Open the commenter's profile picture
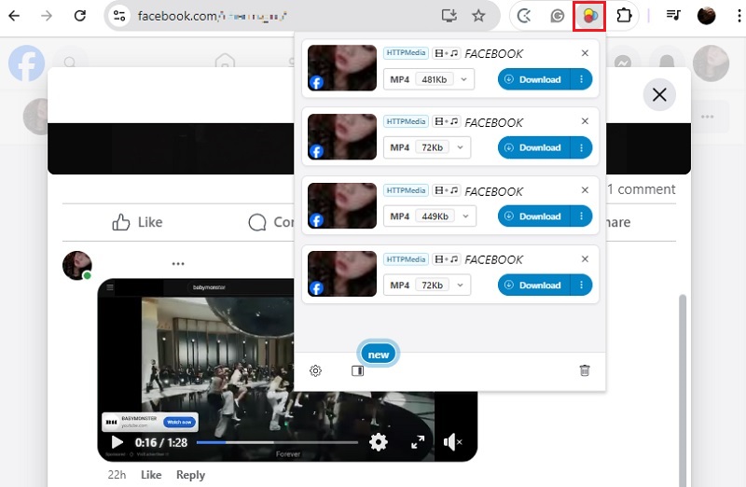 (77, 265)
